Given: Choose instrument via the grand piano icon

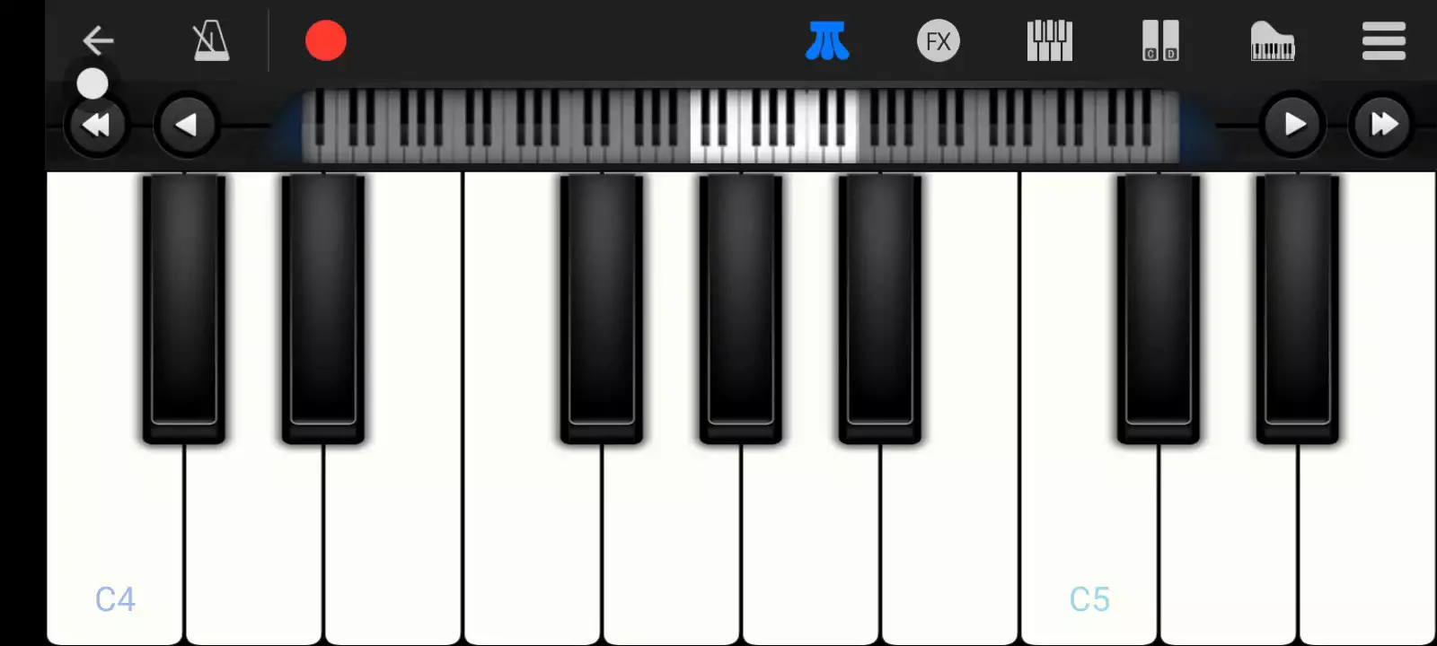Looking at the screenshot, I should point(1273,41).
